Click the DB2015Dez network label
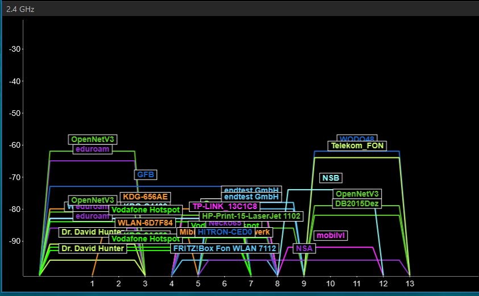 tap(357, 203)
